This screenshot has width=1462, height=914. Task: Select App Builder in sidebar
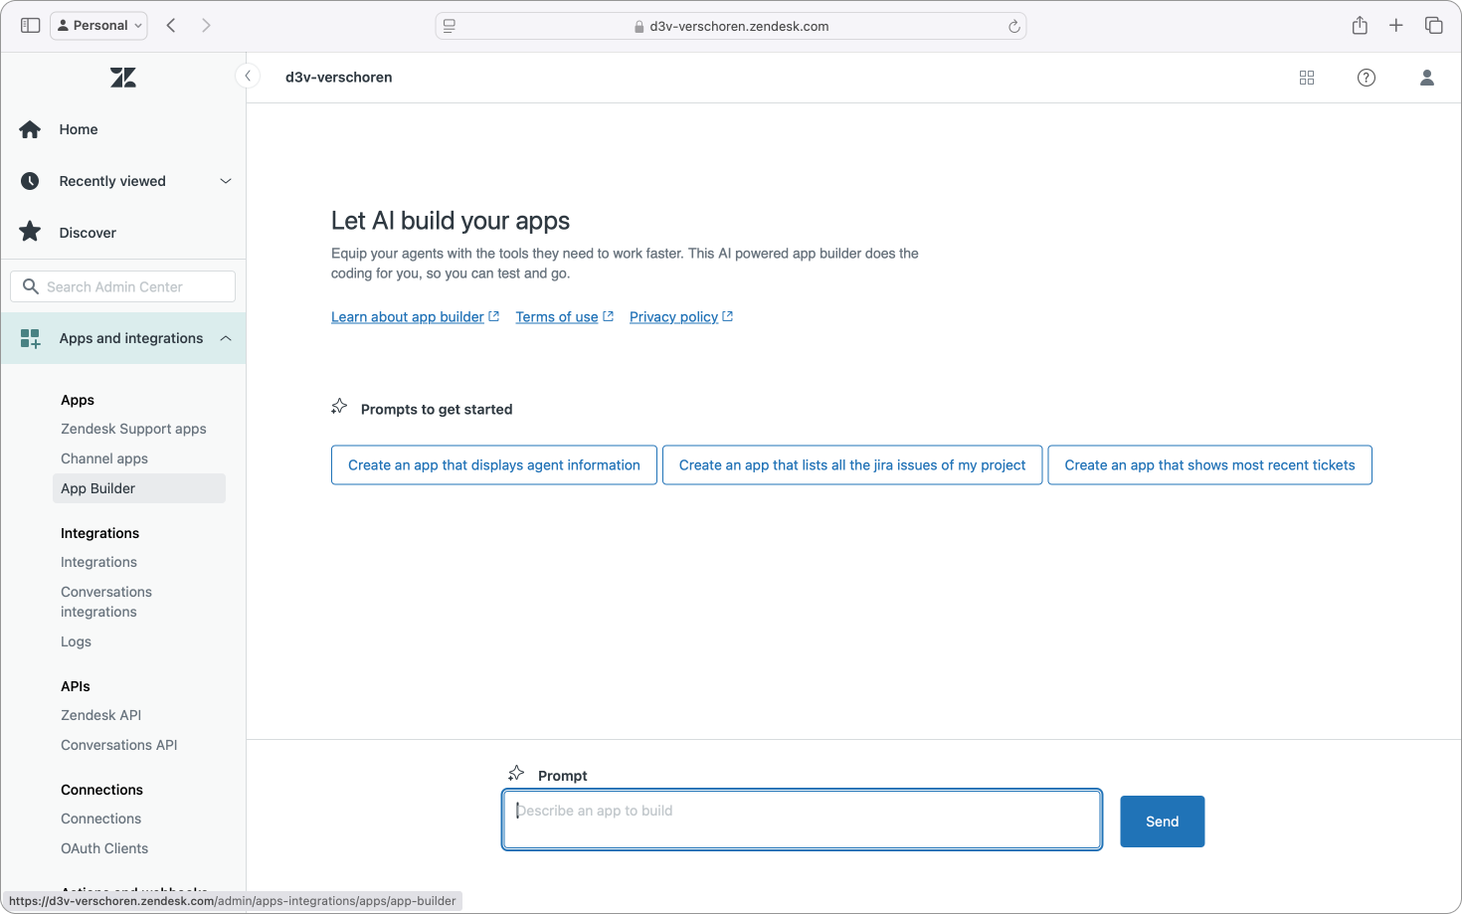[138, 488]
